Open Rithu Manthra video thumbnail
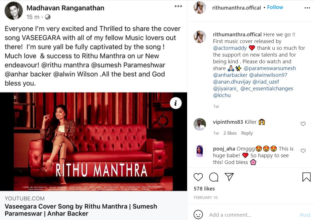Screen dimensions: 314x220 tap(93, 142)
